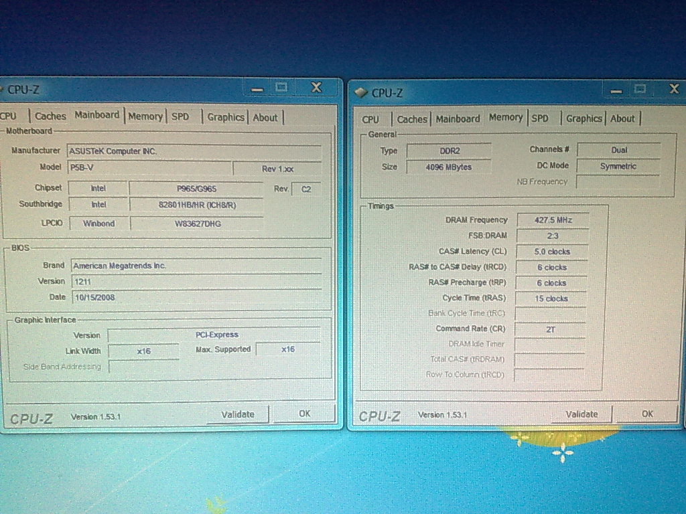Open the SPD tab in left CPU-Z window
Viewport: 686px width, 514px height.
point(180,116)
